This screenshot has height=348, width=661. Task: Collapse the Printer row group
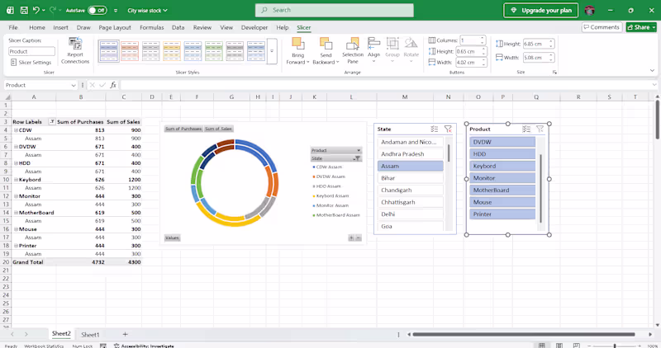(16, 246)
